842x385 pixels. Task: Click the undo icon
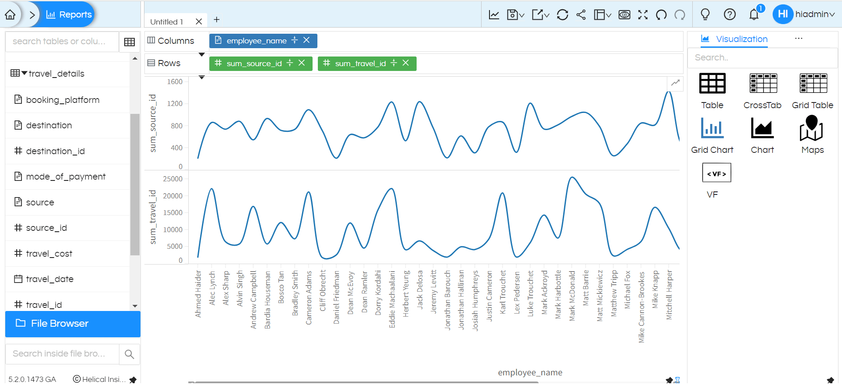(661, 14)
